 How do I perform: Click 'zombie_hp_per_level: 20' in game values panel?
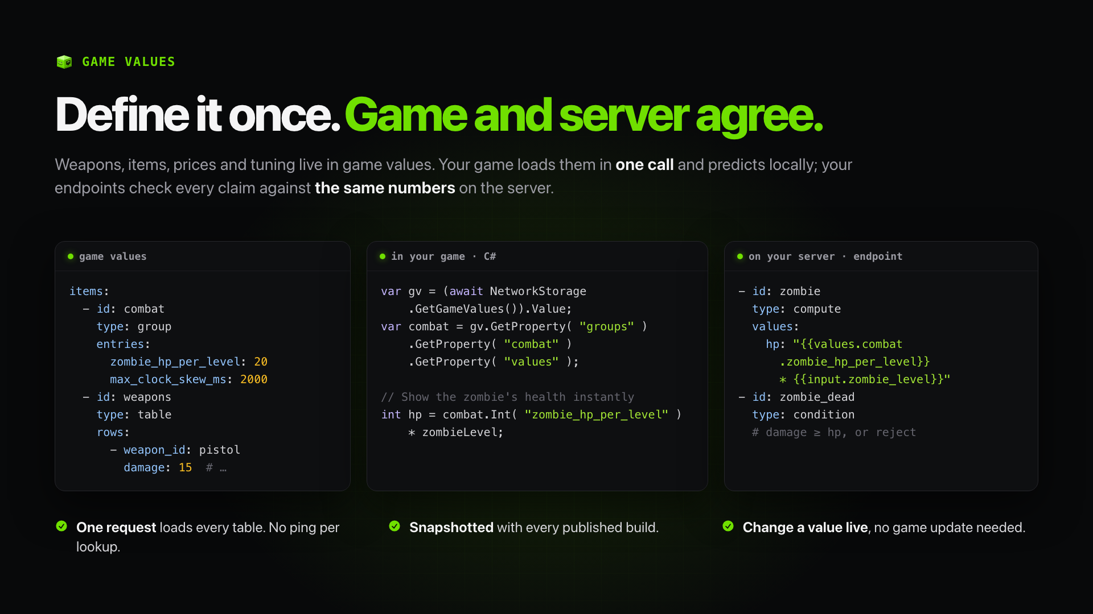pos(189,362)
